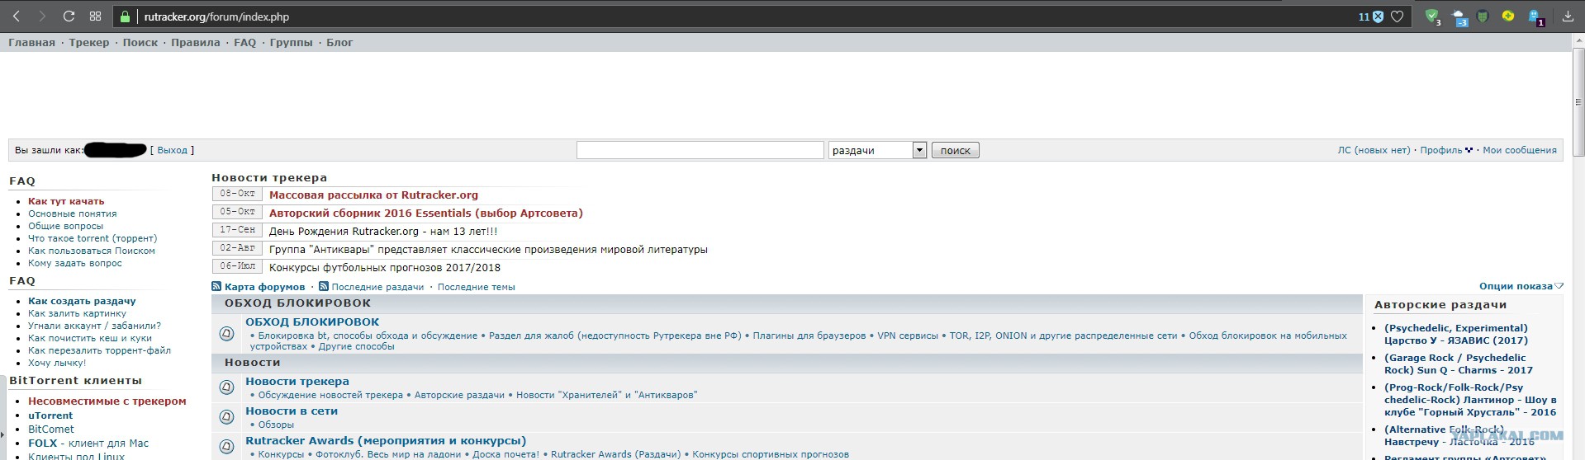
Task: Open the ad blocker shield showing 11
Action: 1371,16
